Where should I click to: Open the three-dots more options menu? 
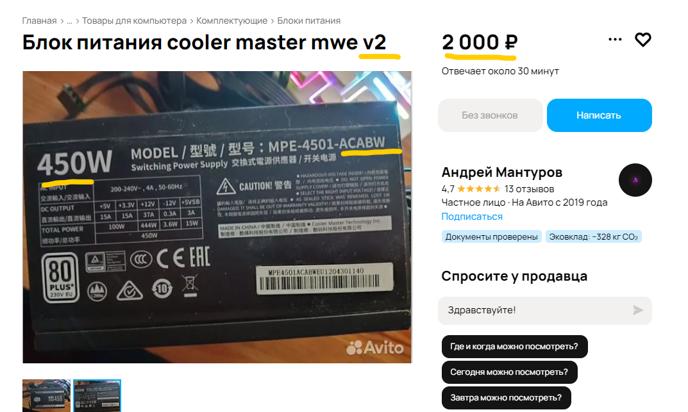[x=615, y=40]
